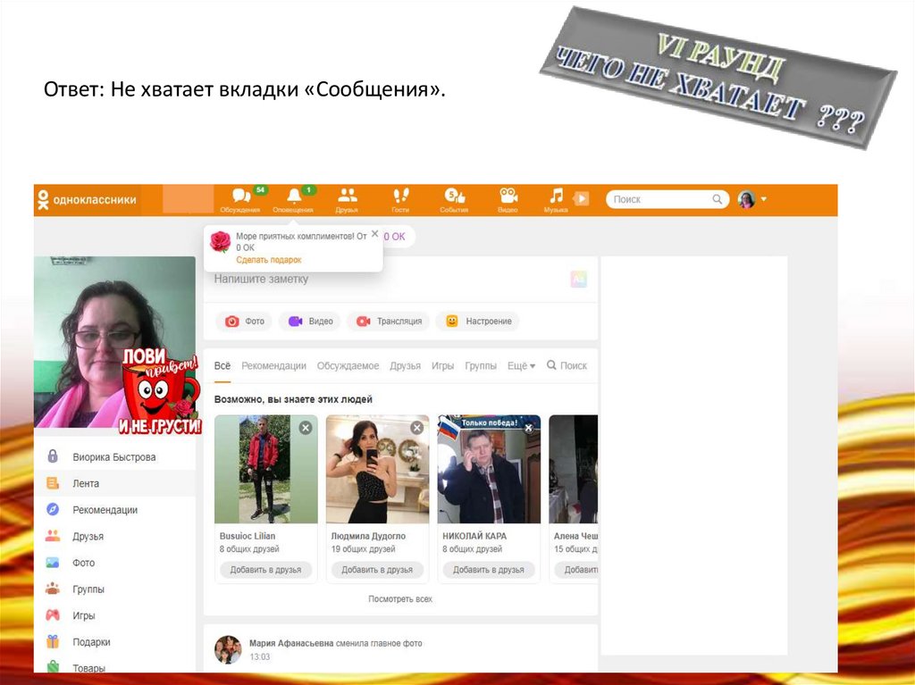Open События events icon
This screenshot has width=915, height=685.
(454, 200)
